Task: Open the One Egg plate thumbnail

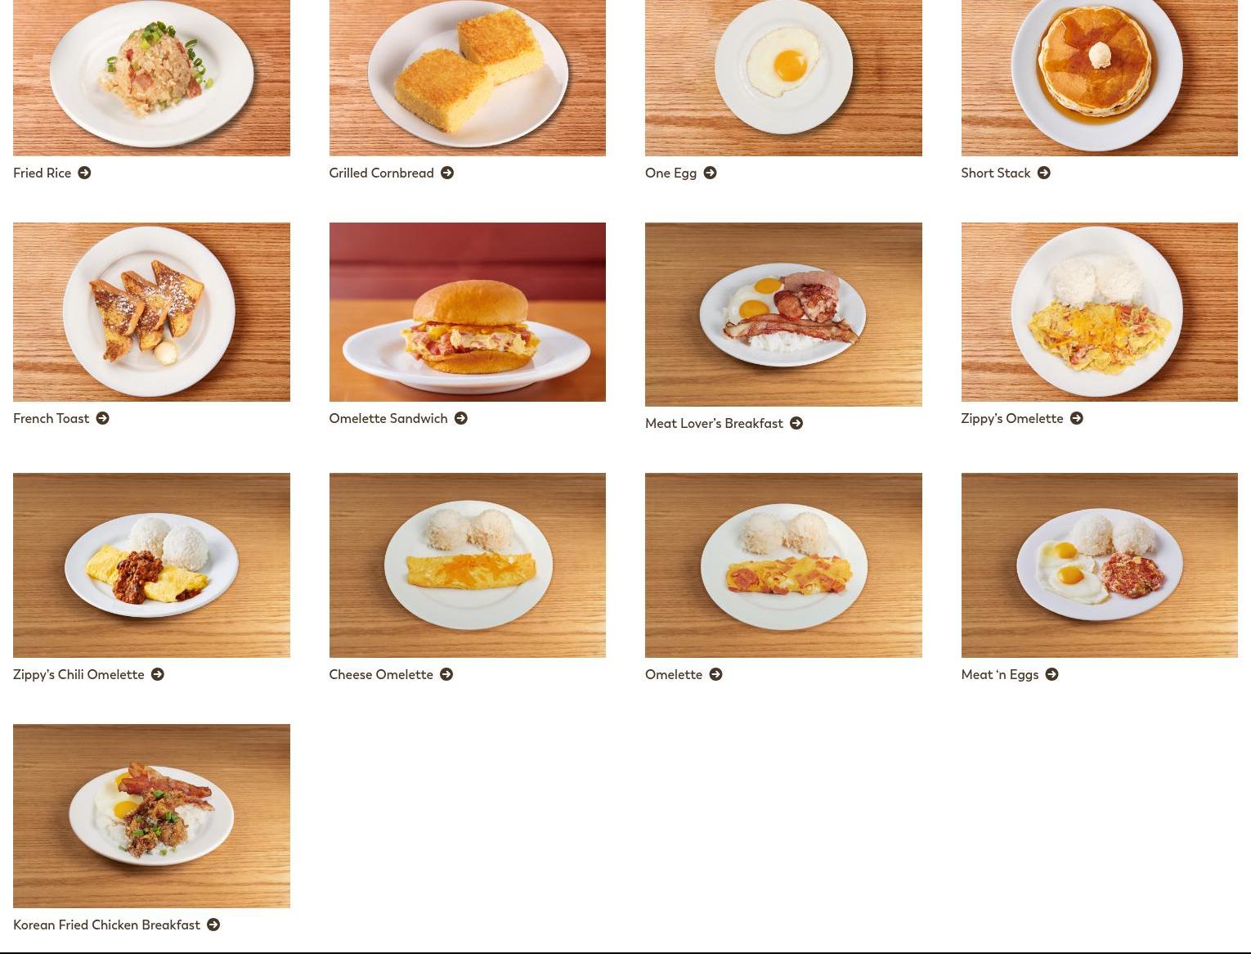Action: (x=783, y=78)
